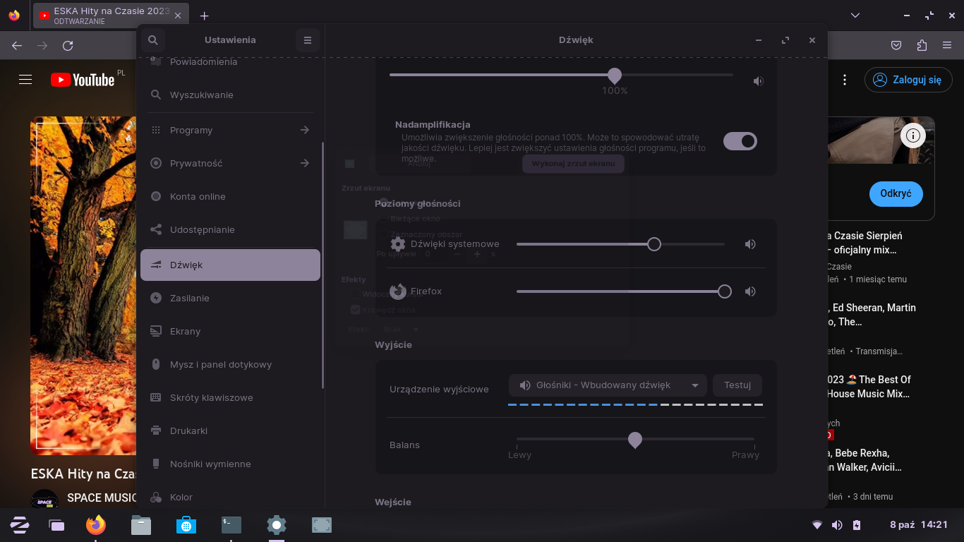Viewport: 964px width, 542px height.
Task: Adjust the Firefox volume slider
Action: click(624, 291)
